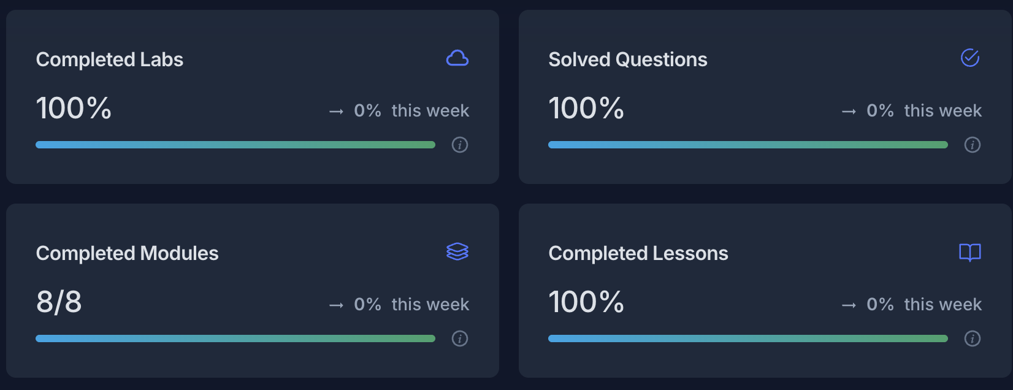Open the info icon for Solved Questions
This screenshot has width=1013, height=390.
(x=972, y=145)
